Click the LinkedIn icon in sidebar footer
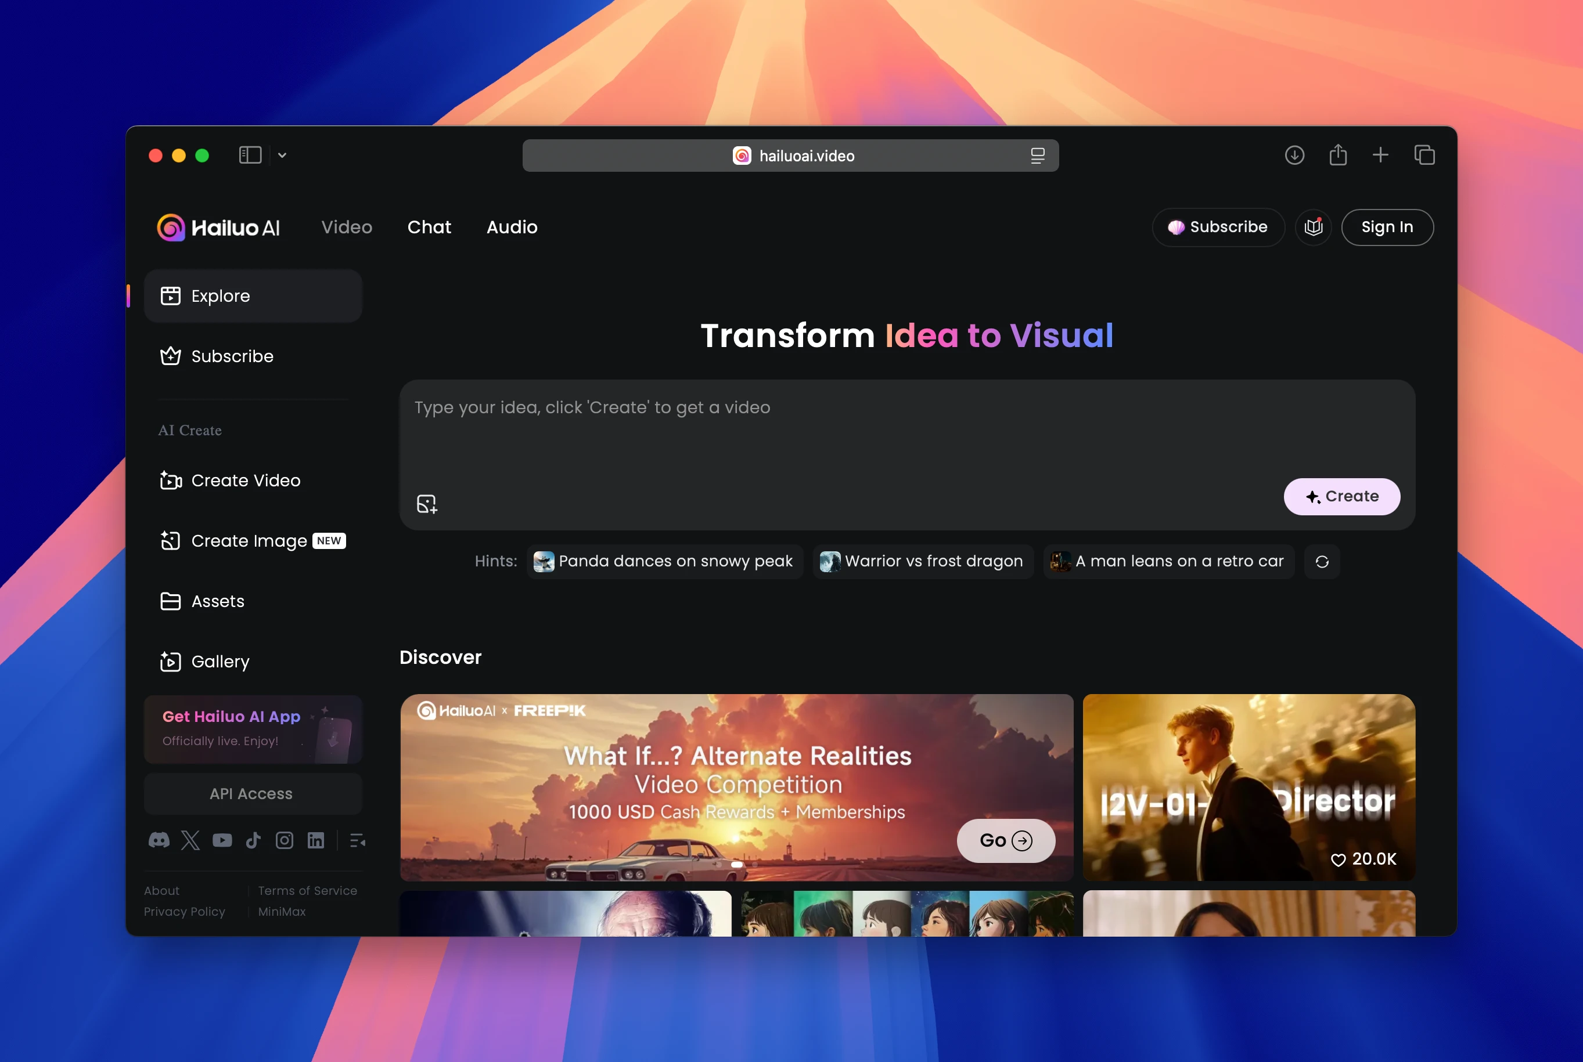Viewport: 1583px width, 1062px height. coord(316,840)
